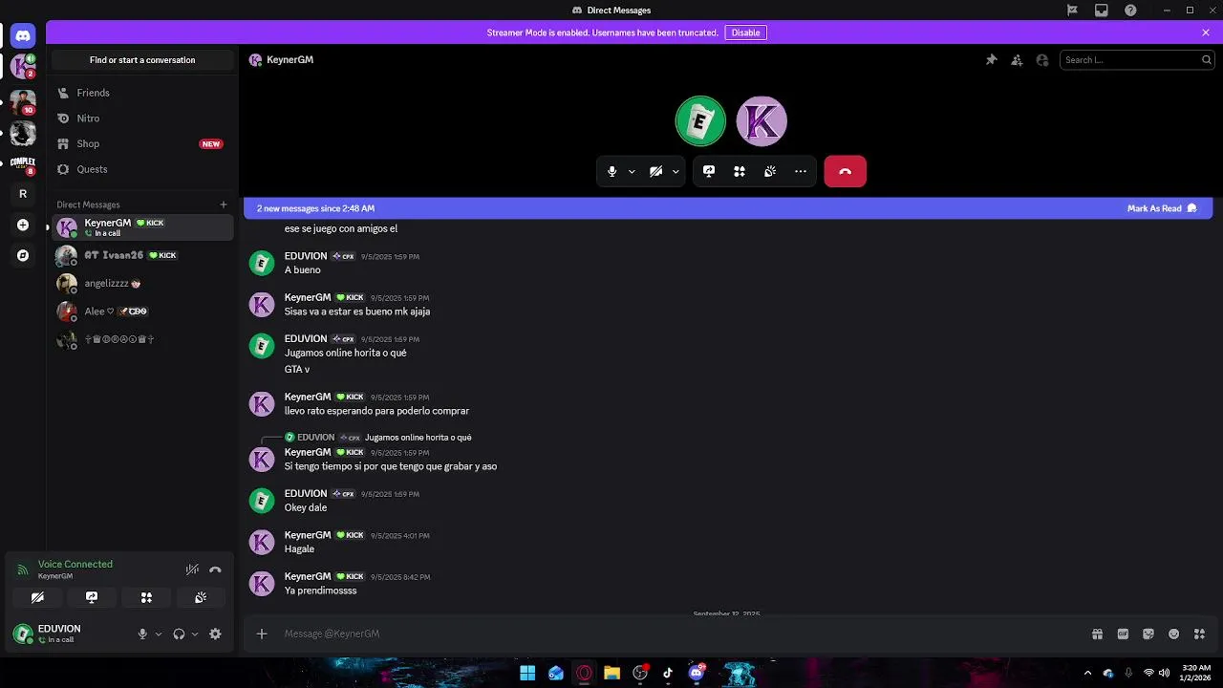Screen dimensions: 1223x688
Task: Open the Inbox icon in title bar
Action: (x=1102, y=10)
